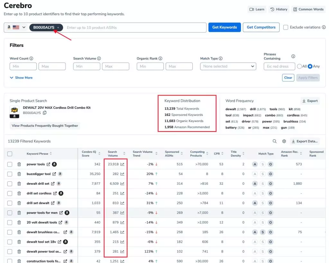Delete the power tools keyword row
Viewport: 329px width, 263px height.
(19, 164)
